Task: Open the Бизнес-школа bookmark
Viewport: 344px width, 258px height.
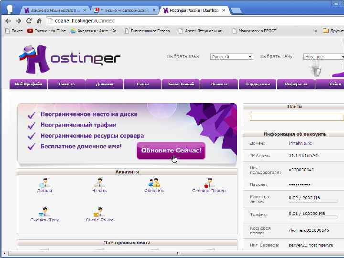Action: point(147,31)
